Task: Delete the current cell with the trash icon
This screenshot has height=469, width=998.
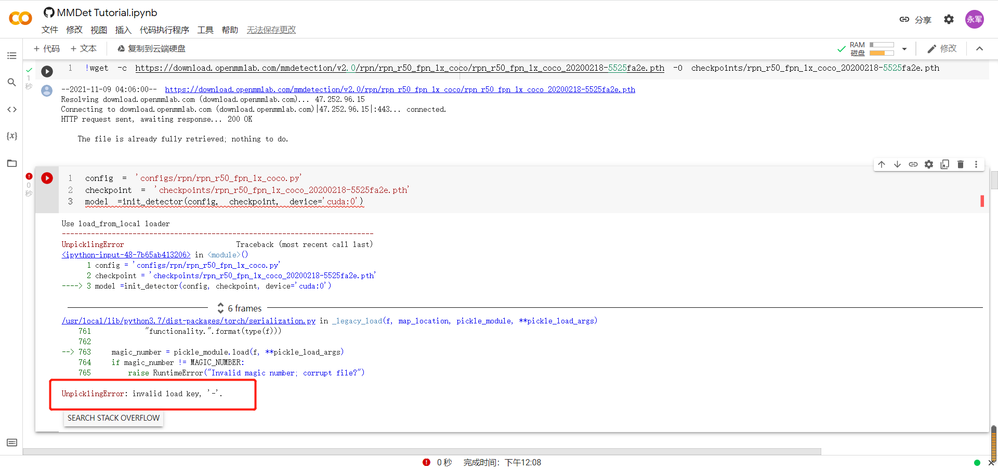Action: [x=961, y=164]
